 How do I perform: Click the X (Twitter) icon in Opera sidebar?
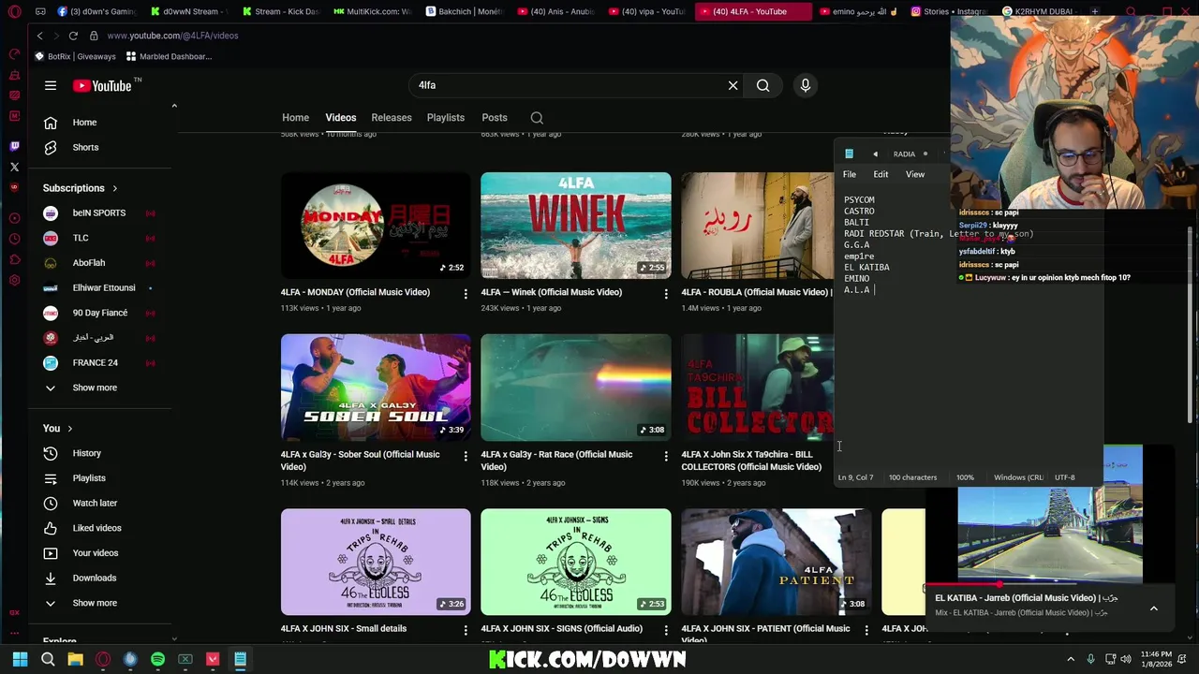14,167
